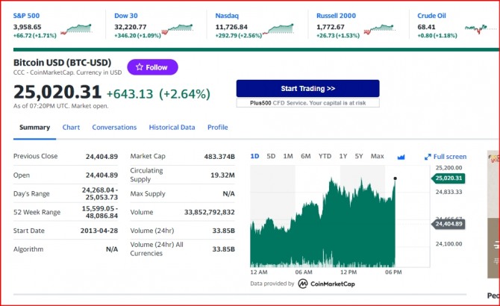The image size is (500, 306).
Task: Open the Chart tab
Action: point(71,127)
